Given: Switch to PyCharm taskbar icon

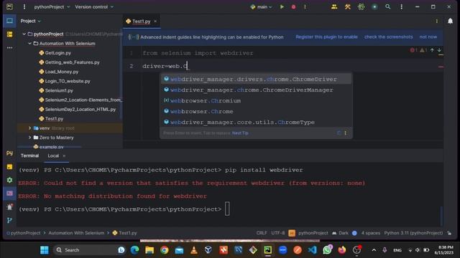Looking at the screenshot, I should point(268,250).
